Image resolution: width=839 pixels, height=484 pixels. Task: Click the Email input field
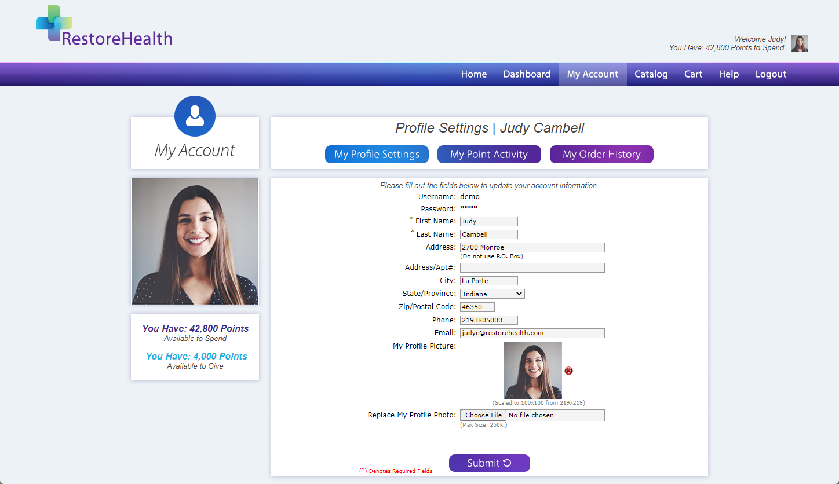pos(532,333)
